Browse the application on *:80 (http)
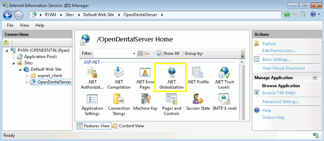The image size is (324, 141). [x=279, y=93]
